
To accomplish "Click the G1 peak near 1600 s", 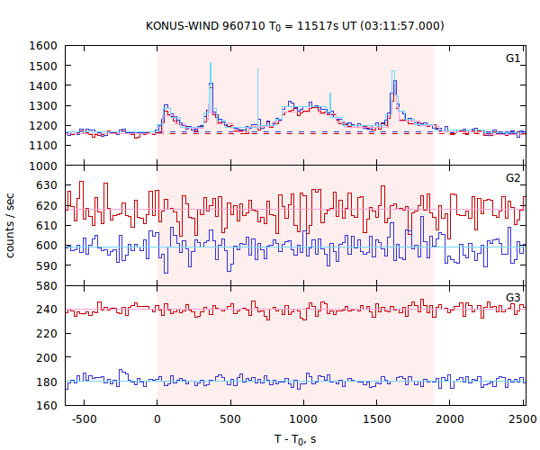I will pos(393,72).
